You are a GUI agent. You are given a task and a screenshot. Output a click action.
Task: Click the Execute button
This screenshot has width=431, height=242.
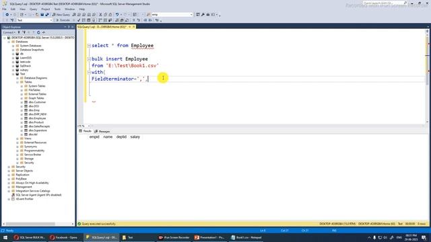pos(63,20)
